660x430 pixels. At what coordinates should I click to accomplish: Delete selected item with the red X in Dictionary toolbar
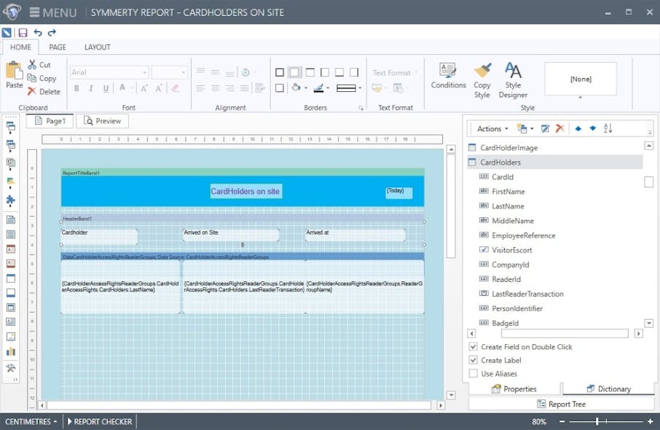coord(559,128)
